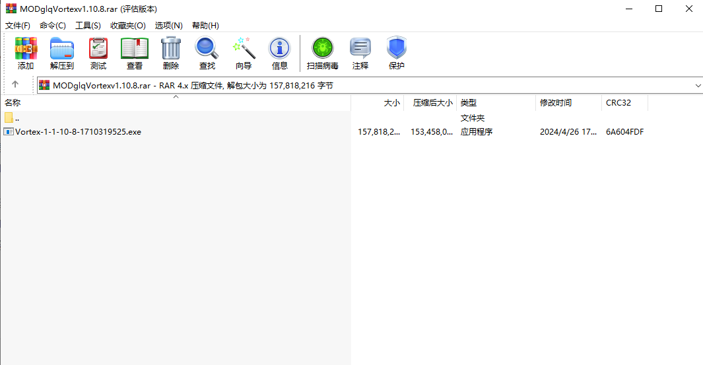
Task: Sort by 压缩后大小 column header
Action: coord(432,103)
